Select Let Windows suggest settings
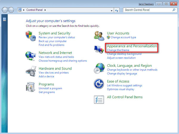Image resolution: width=179 pixels, height=134 pixels. 124,85
